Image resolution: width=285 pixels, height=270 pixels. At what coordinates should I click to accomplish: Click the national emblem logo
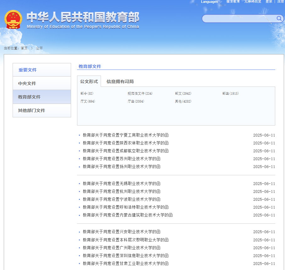point(13,20)
